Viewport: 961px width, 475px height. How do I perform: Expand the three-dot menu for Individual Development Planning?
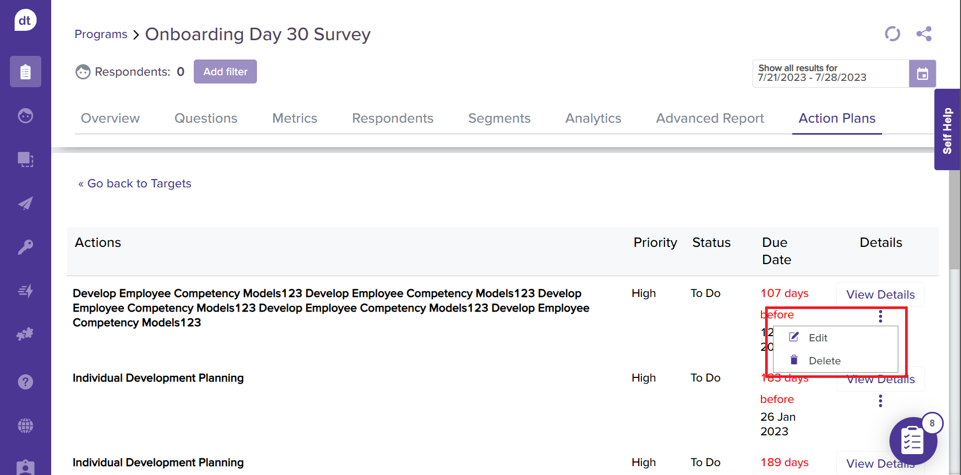880,401
